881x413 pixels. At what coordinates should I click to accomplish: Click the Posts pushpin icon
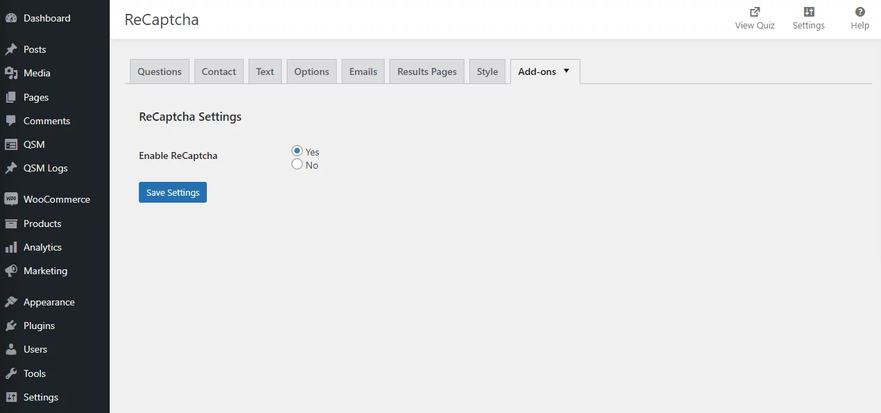click(11, 49)
